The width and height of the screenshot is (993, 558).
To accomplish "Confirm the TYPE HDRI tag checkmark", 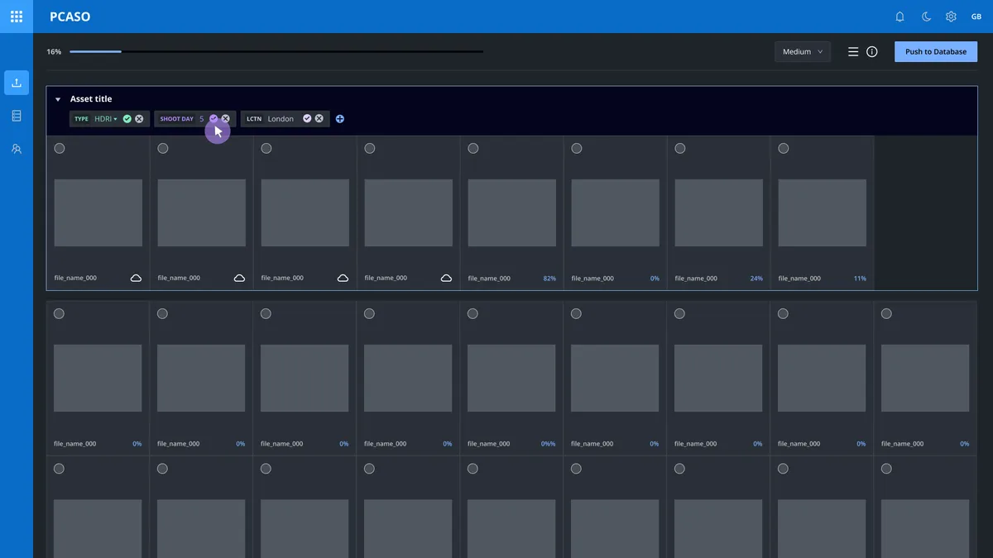I will tap(127, 119).
